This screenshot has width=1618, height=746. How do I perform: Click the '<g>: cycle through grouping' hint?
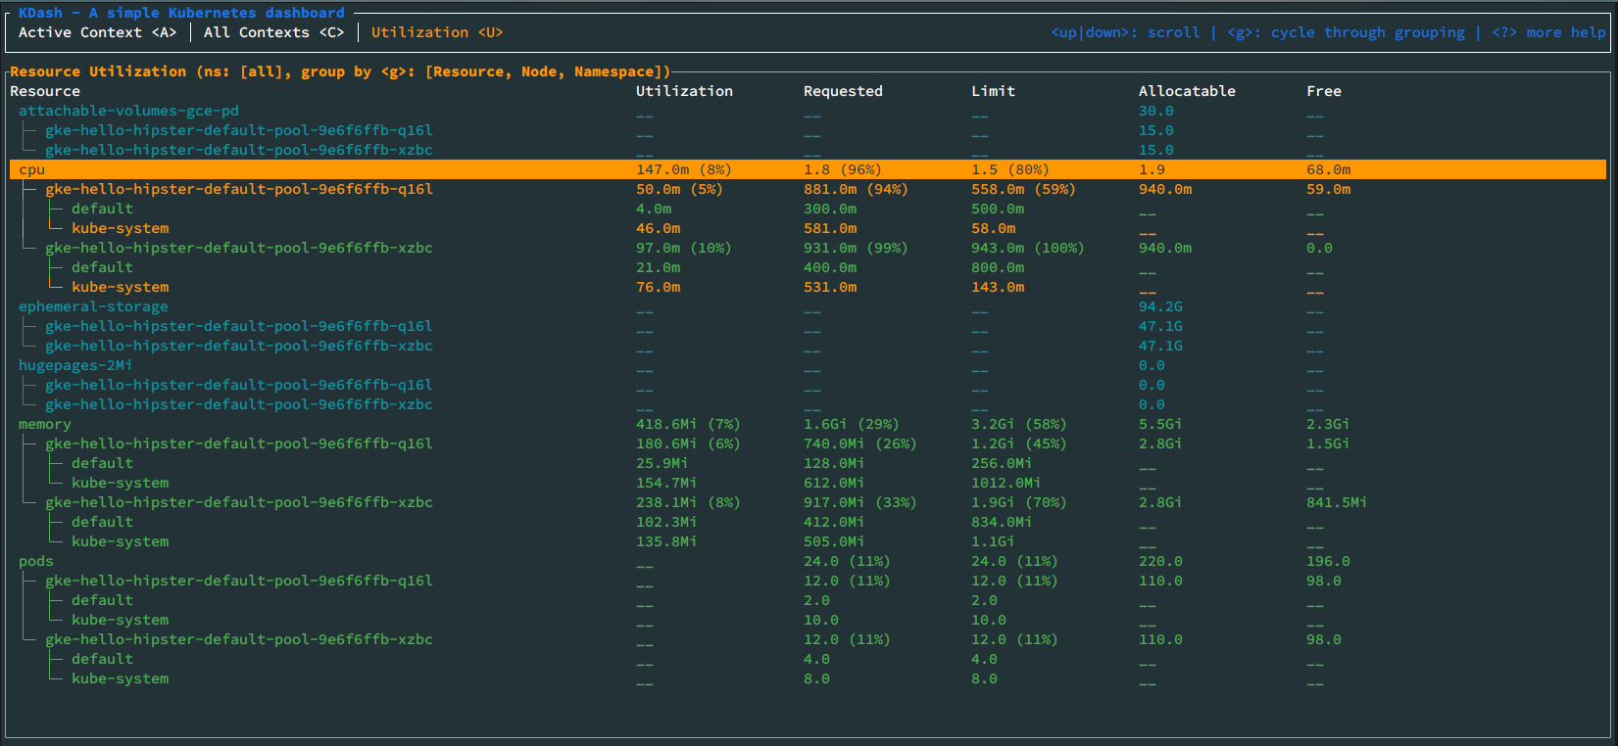1346,32
